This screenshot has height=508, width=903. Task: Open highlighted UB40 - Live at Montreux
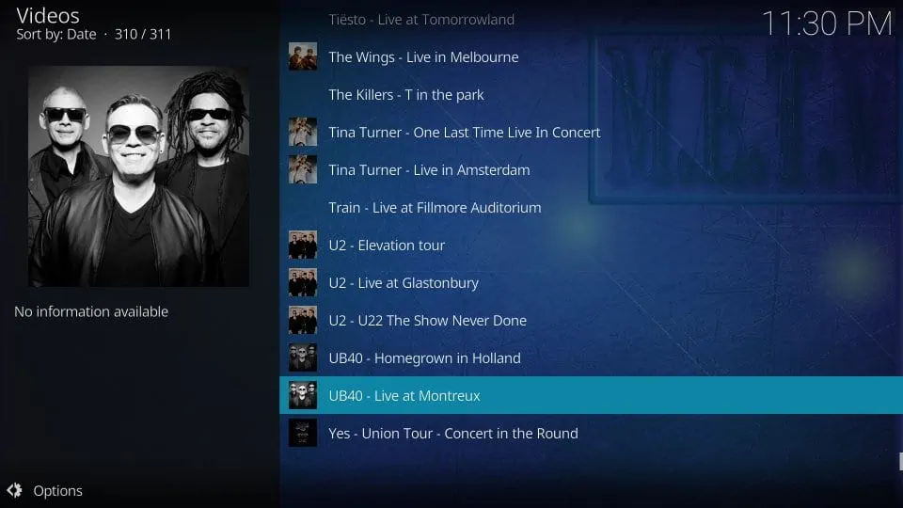(591, 395)
